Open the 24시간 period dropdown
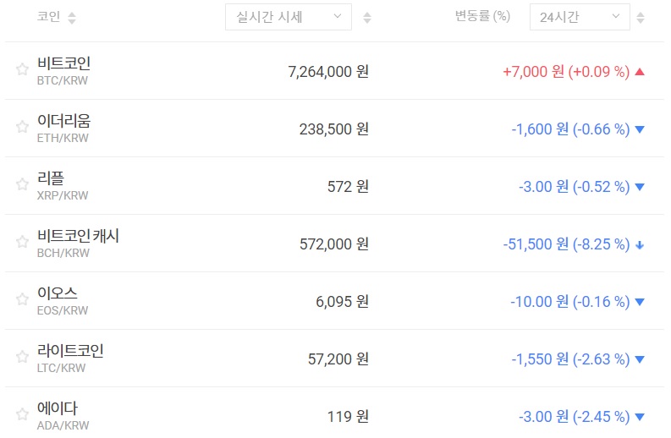671x438 pixels. [x=578, y=17]
